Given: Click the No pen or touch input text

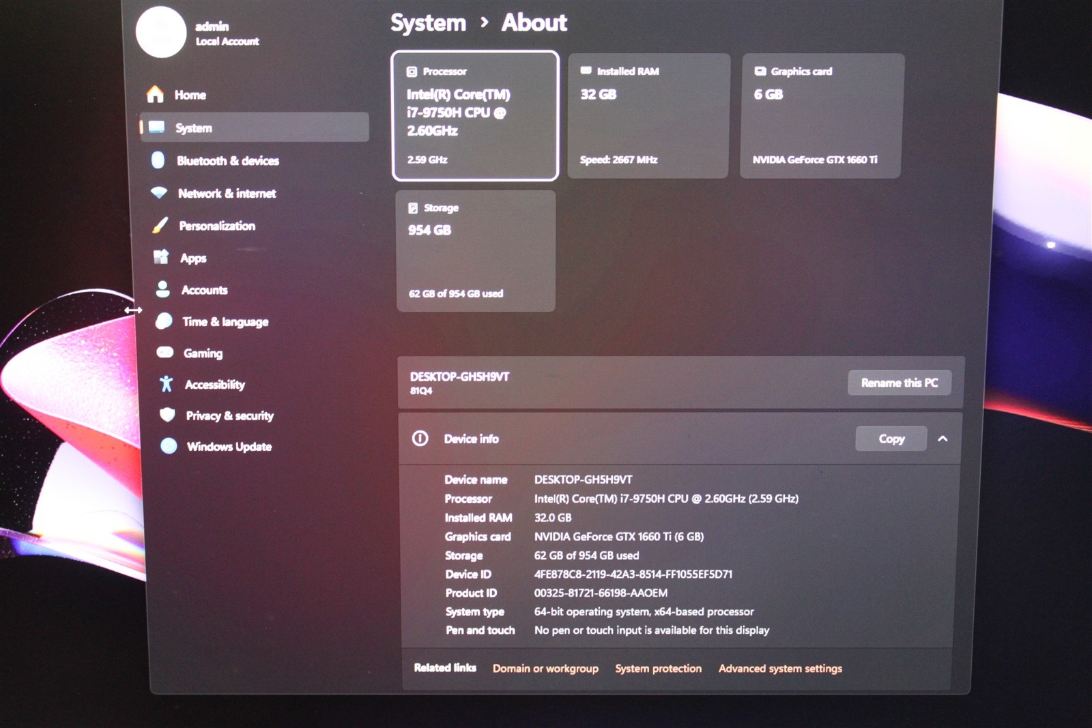Looking at the screenshot, I should click(651, 630).
